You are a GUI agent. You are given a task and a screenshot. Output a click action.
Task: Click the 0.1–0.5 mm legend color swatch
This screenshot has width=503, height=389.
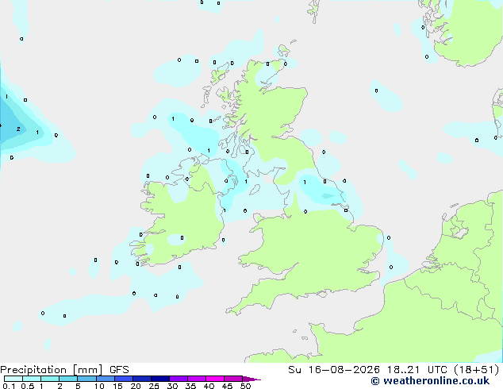13,379
